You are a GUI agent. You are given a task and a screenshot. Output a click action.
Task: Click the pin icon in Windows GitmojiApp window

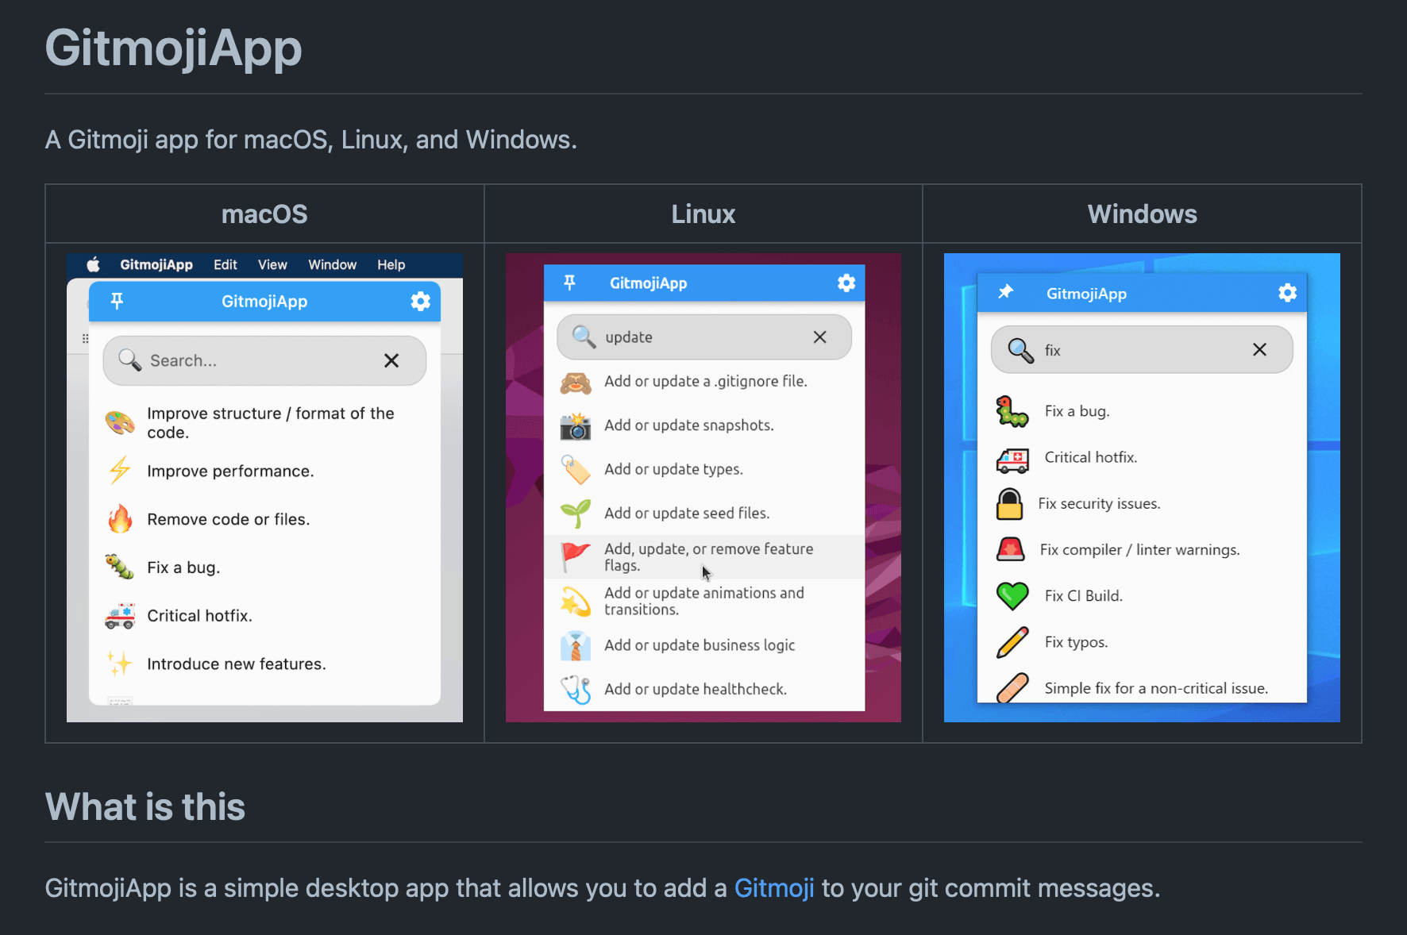1005,292
